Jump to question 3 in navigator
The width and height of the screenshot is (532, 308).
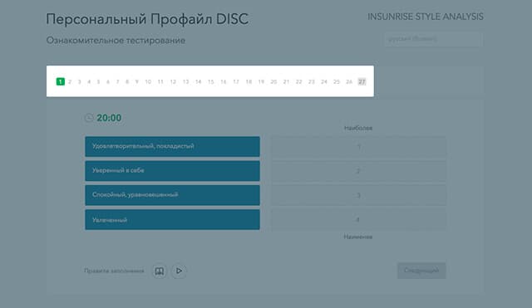(x=80, y=81)
